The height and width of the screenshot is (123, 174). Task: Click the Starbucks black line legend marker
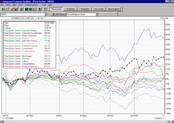coord(40,18)
